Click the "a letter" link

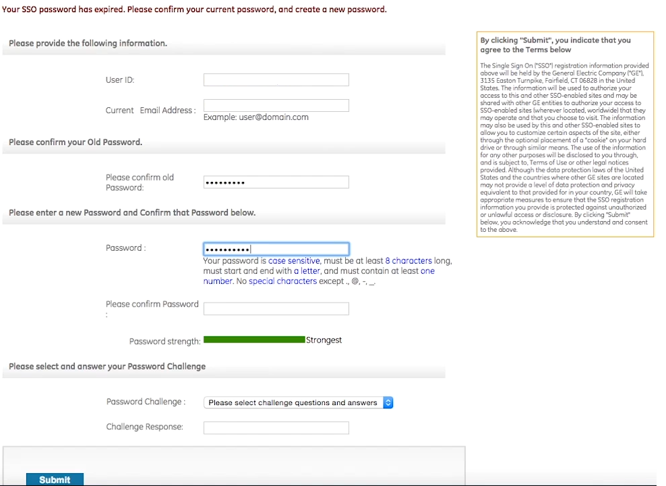pos(307,271)
